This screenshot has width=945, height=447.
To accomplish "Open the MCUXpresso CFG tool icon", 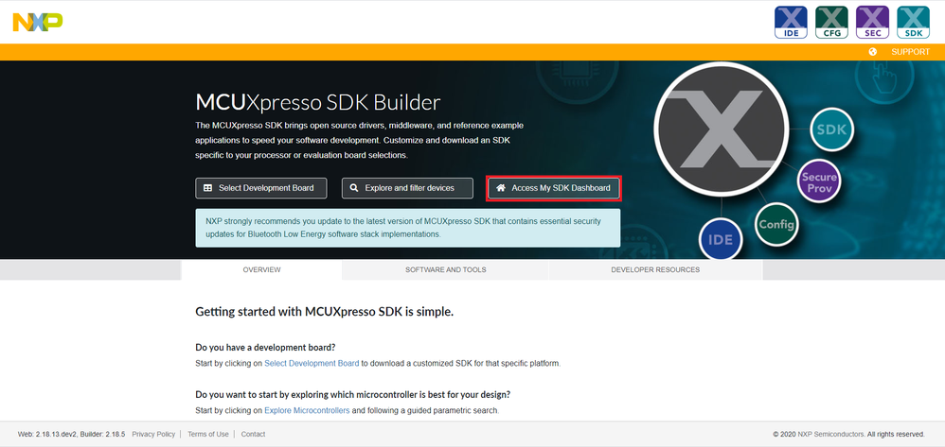I will 831,23.
